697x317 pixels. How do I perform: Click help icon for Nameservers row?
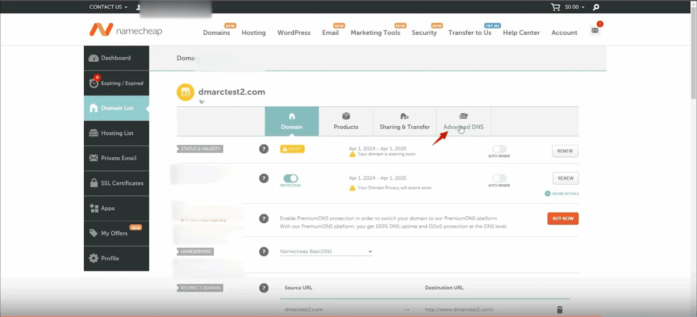(x=264, y=252)
